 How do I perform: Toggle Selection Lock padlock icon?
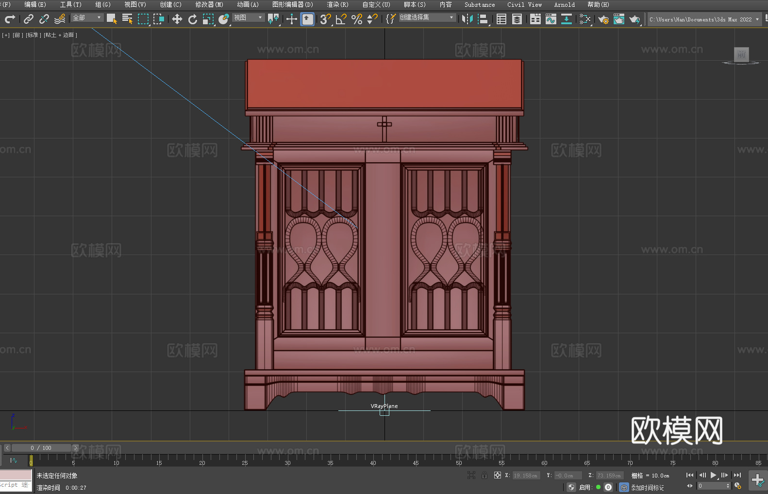(x=484, y=475)
